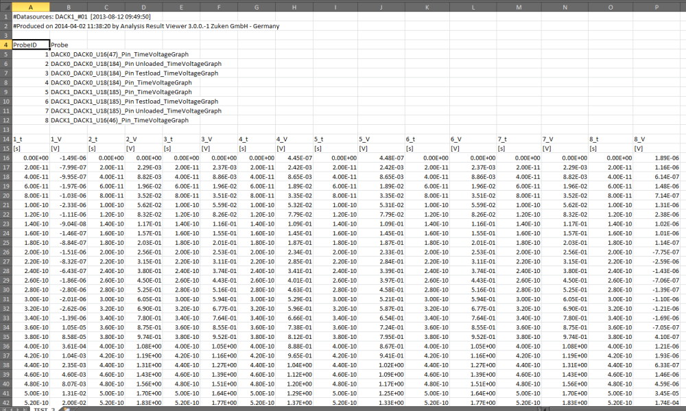Click 'DACK1_DACK1_U16(46)_Pin_TimeVoltageGraph' cell

coord(119,120)
